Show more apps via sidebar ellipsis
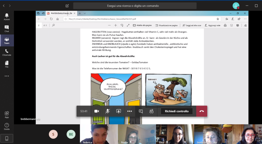 [7, 76]
